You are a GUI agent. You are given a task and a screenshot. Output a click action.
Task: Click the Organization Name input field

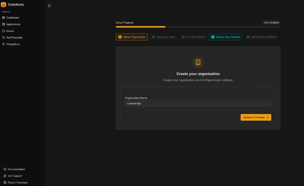pyautogui.click(x=198, y=103)
